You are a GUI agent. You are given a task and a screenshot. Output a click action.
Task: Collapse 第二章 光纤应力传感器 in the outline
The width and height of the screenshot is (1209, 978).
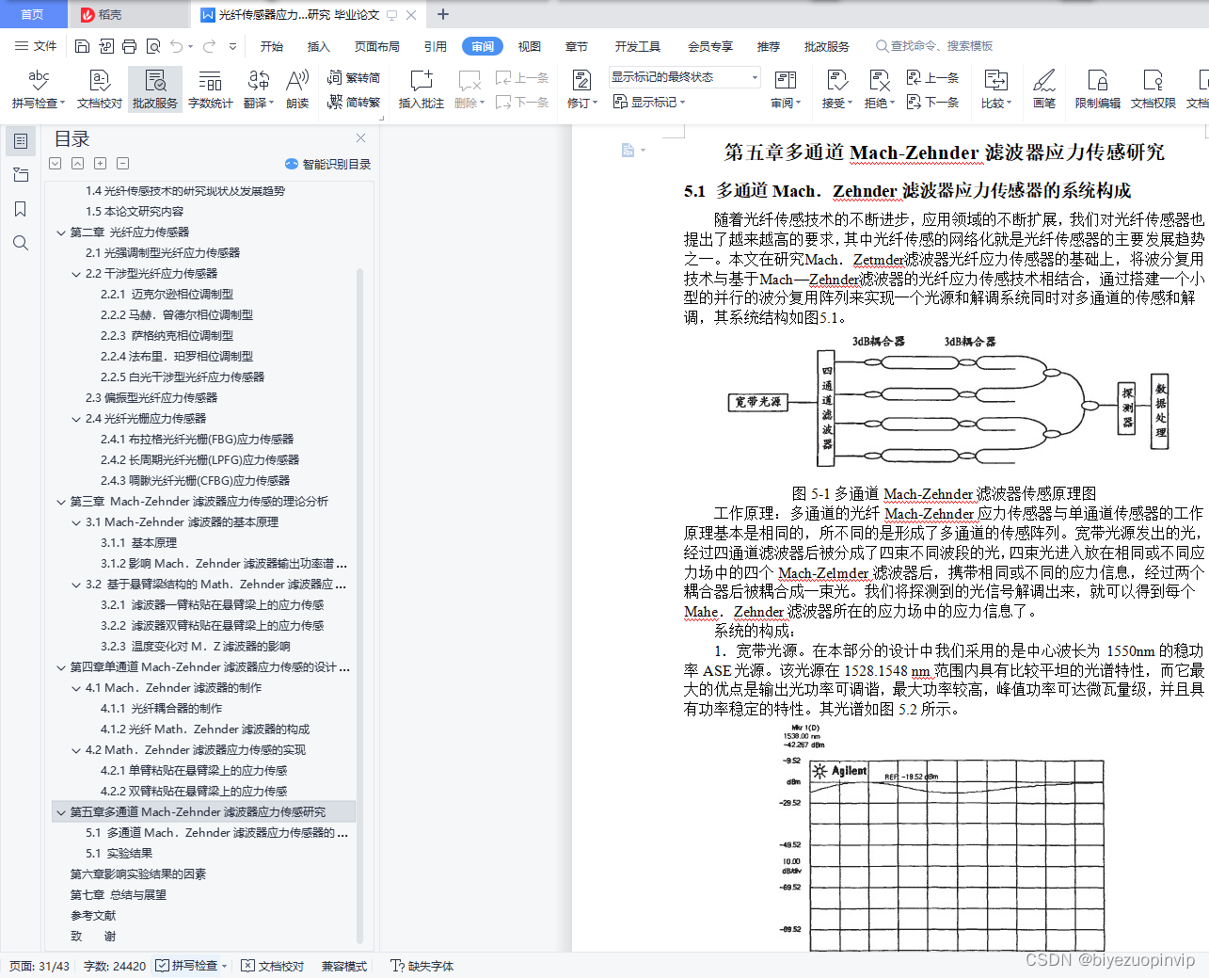pyautogui.click(x=61, y=232)
